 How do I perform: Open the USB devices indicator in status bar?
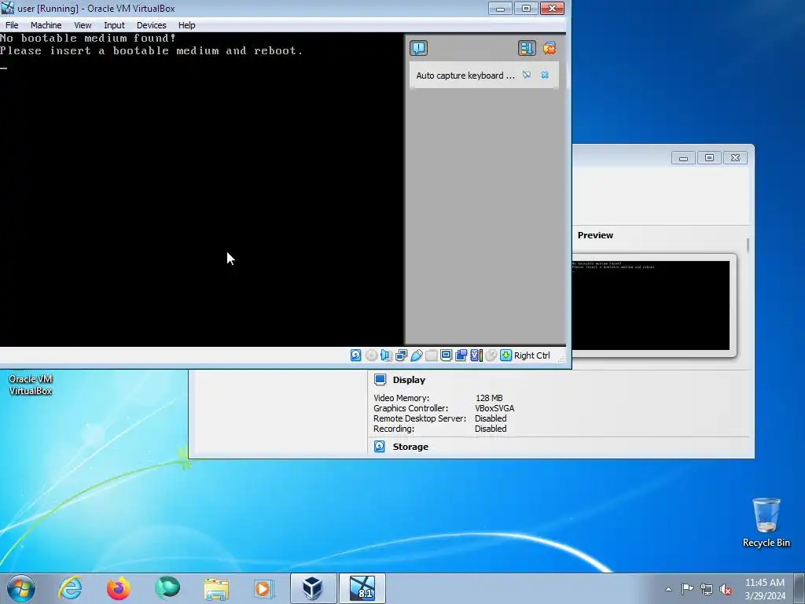[x=417, y=355]
